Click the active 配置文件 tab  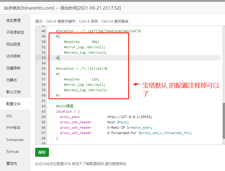(x=13, y=104)
